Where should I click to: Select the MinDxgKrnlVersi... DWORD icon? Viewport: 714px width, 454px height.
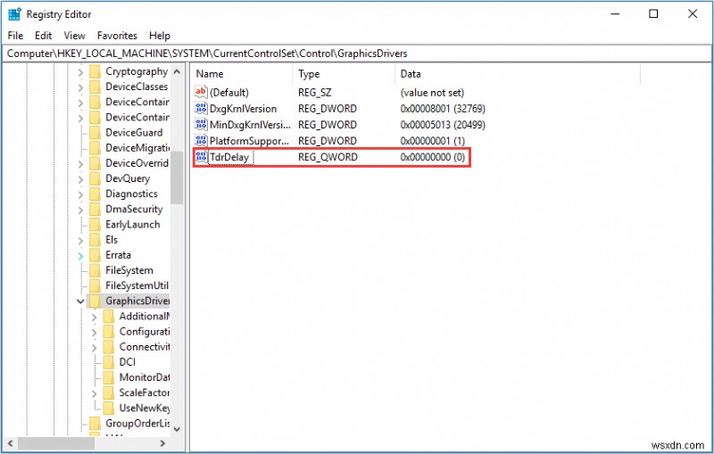pyautogui.click(x=201, y=124)
